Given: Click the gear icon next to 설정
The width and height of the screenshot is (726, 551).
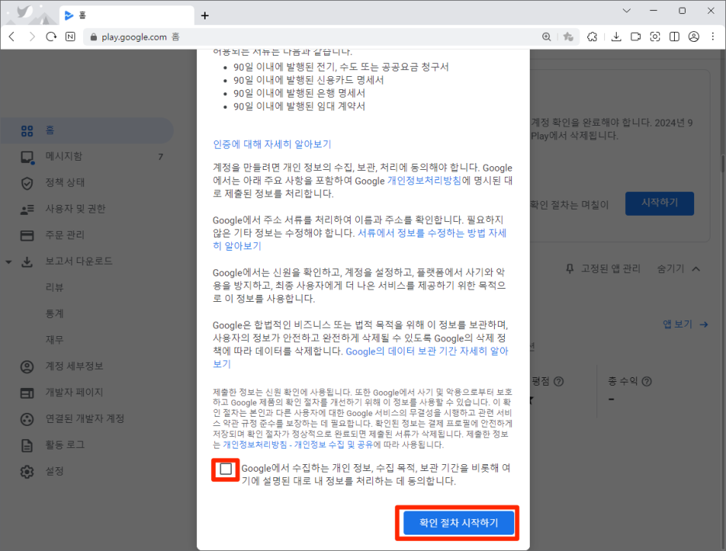Looking at the screenshot, I should (27, 472).
